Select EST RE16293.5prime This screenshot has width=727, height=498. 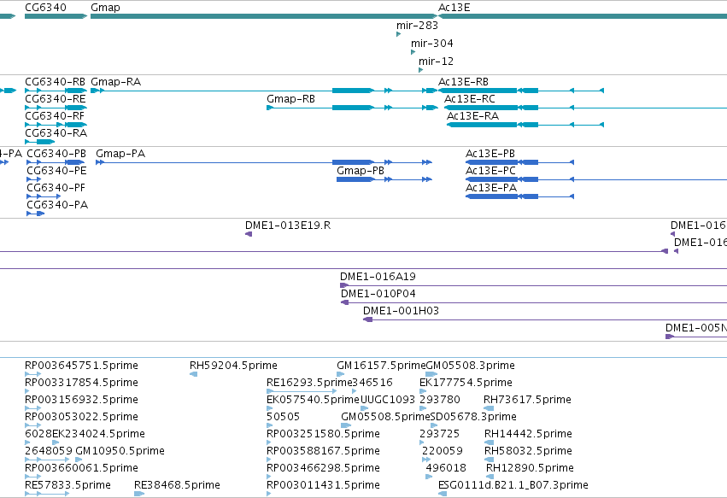click(x=309, y=383)
